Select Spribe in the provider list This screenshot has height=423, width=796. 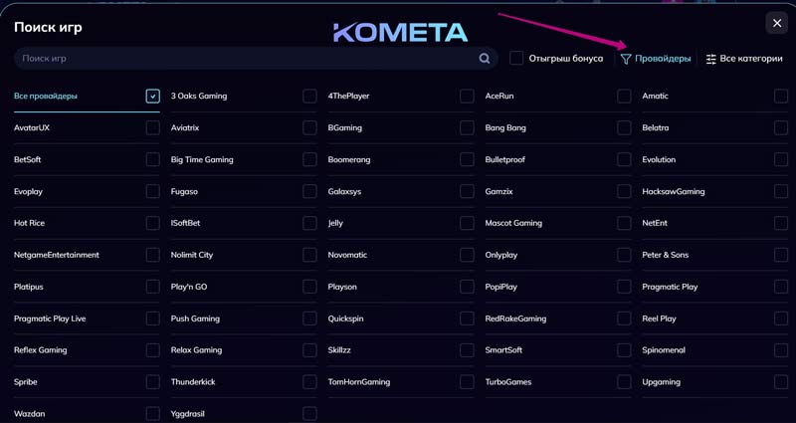click(26, 382)
